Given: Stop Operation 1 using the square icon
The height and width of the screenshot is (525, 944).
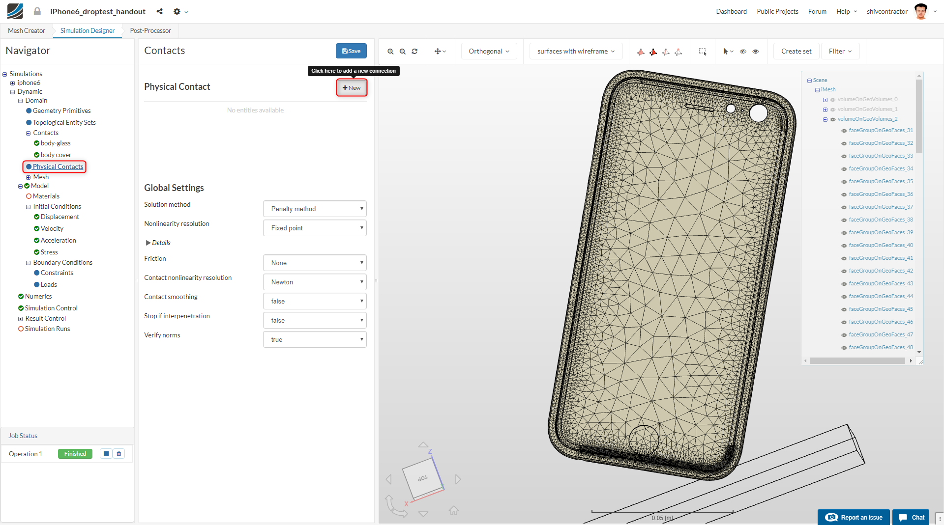Looking at the screenshot, I should click(106, 454).
